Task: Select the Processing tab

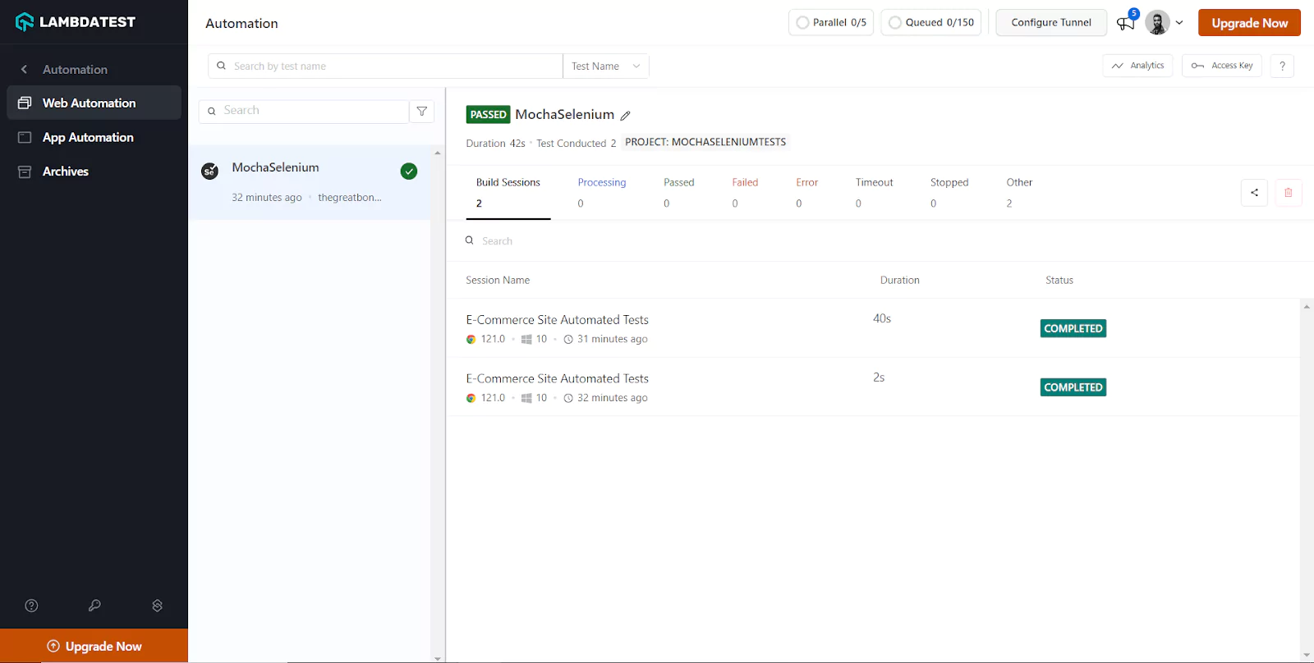Action: [602, 193]
